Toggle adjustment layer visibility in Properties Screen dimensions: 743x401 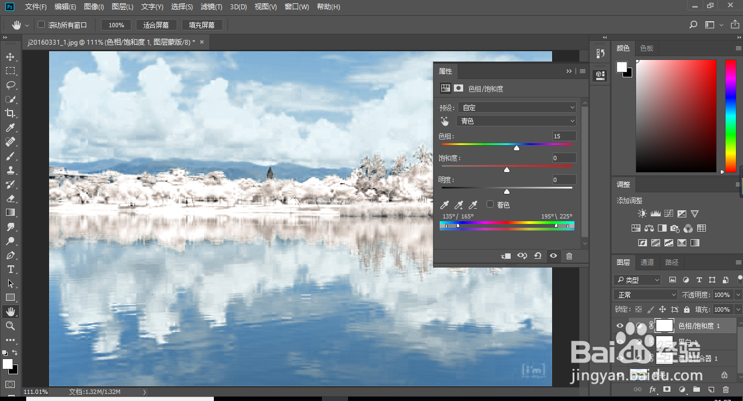pyautogui.click(x=554, y=256)
